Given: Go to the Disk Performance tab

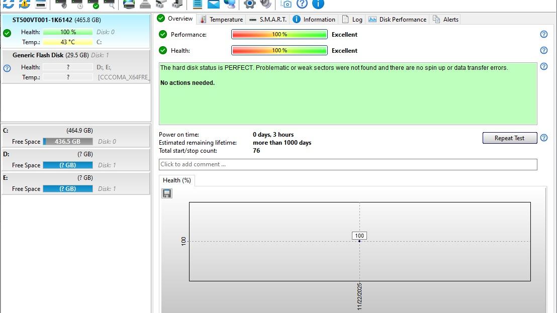Looking at the screenshot, I should click(x=398, y=19).
